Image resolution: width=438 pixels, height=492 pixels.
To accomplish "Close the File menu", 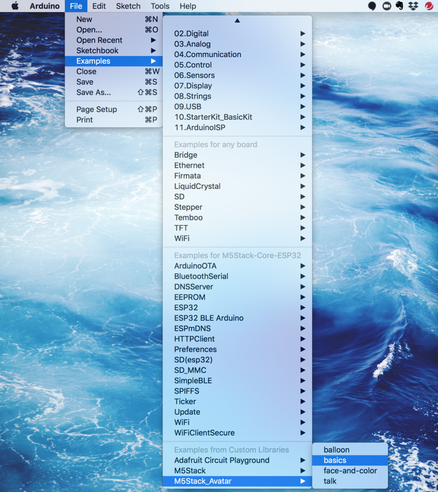I will 76,6.
